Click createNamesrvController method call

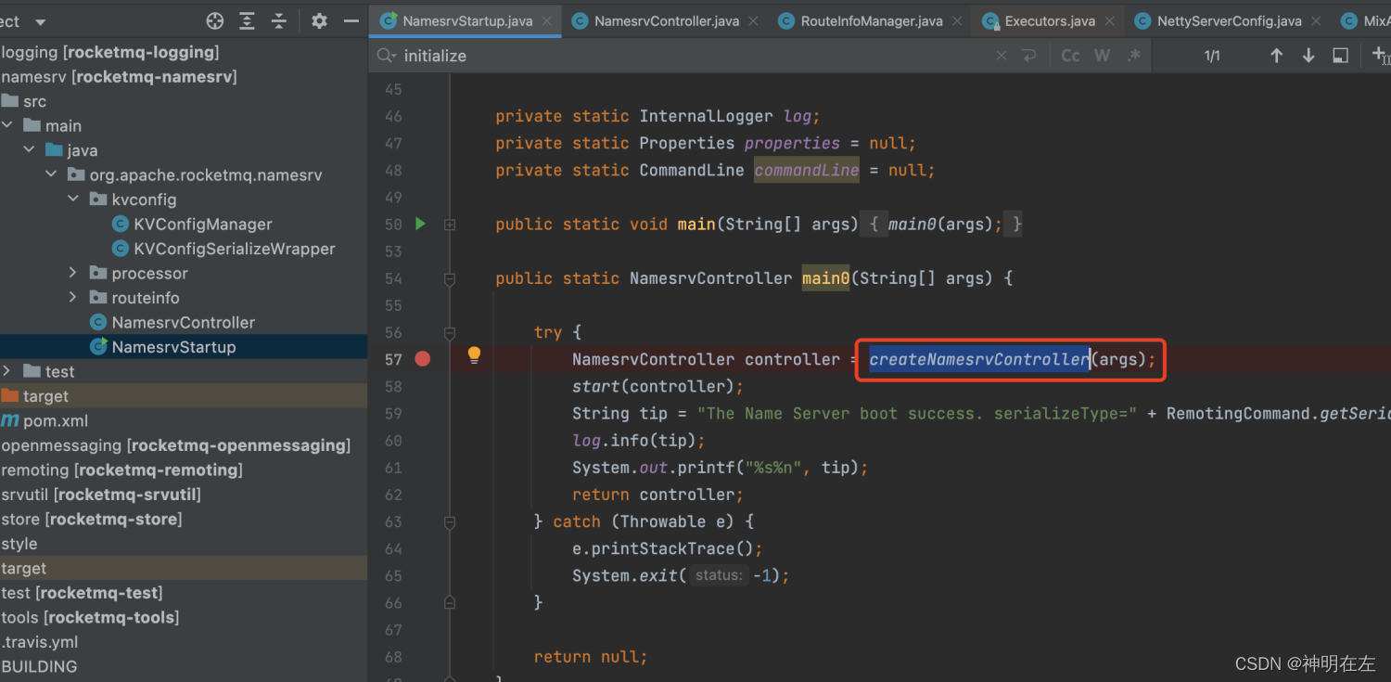coord(978,359)
